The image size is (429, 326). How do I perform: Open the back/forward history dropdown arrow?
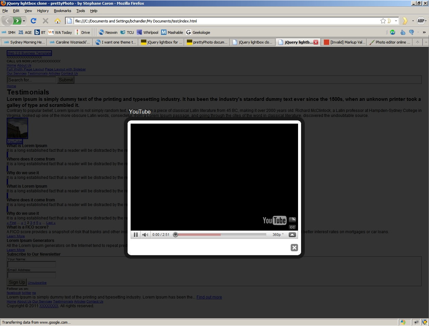tap(24, 21)
